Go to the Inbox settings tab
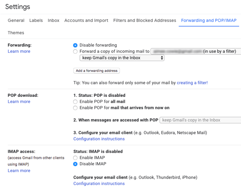This screenshot has width=241, height=189. (54, 20)
